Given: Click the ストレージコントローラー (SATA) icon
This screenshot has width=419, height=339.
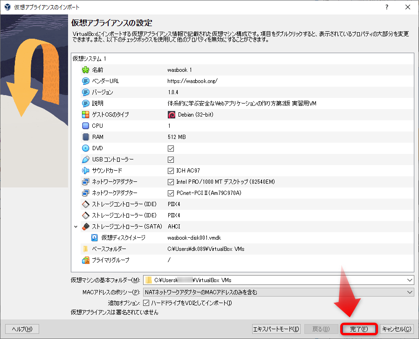Looking at the screenshot, I should tap(85, 227).
